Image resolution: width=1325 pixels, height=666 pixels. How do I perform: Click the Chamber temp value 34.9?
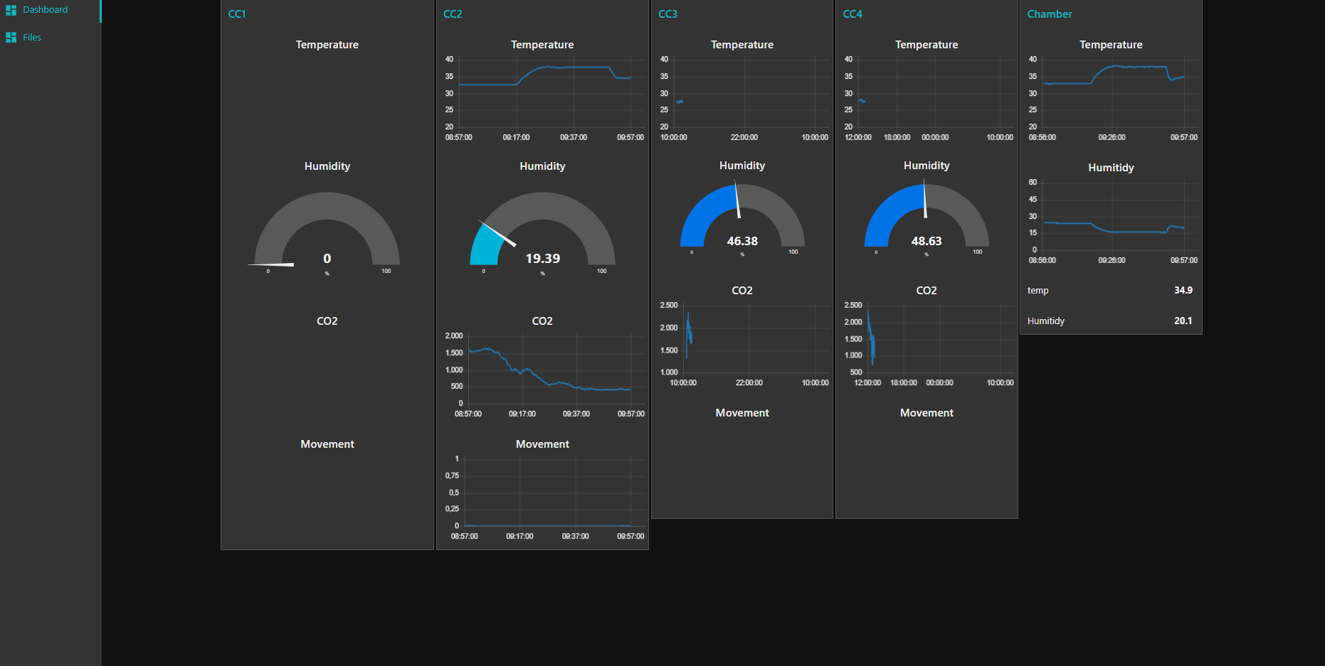tap(1183, 291)
